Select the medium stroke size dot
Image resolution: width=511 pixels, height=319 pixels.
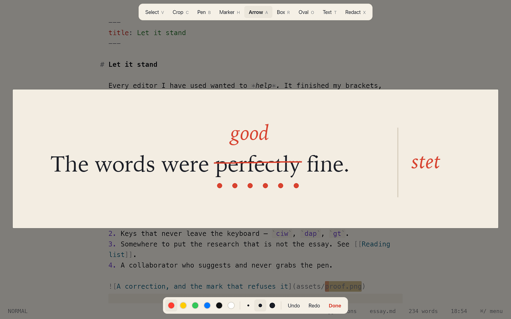[x=260, y=306]
